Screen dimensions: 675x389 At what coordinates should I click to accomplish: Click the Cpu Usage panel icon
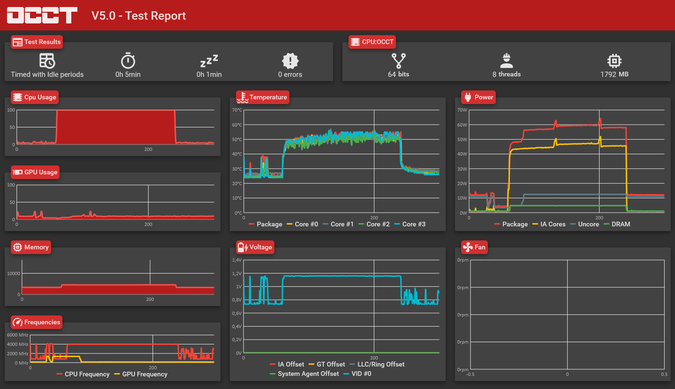point(17,96)
